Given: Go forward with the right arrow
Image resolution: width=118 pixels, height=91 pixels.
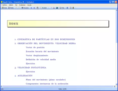Looking at the screenshot, I should tap(34, 8).
